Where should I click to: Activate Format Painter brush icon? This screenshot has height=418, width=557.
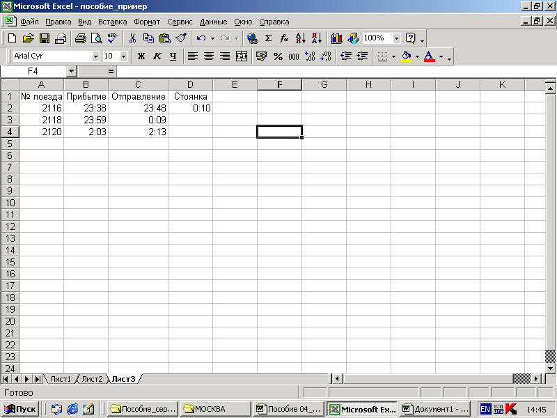pos(181,38)
